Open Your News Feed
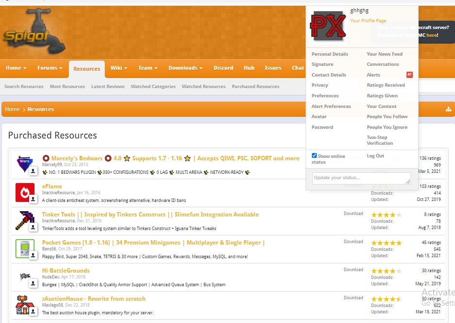 pyautogui.click(x=385, y=54)
